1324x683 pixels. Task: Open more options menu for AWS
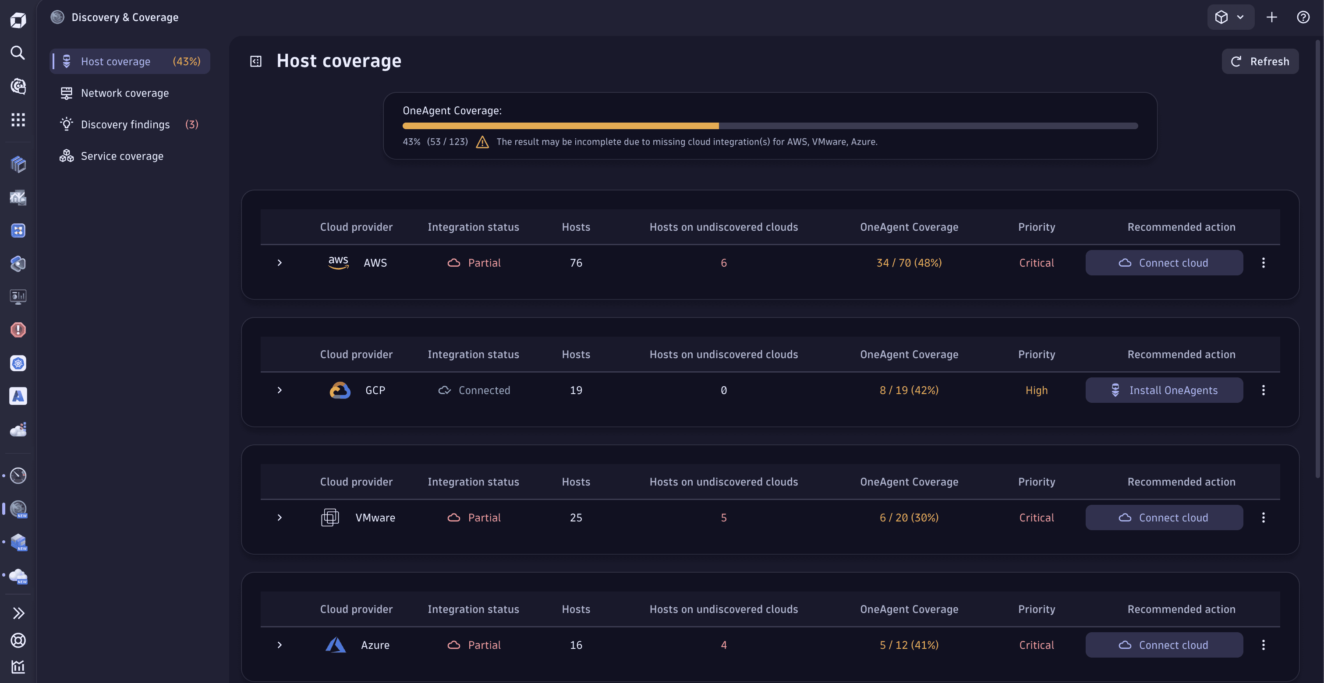point(1264,263)
